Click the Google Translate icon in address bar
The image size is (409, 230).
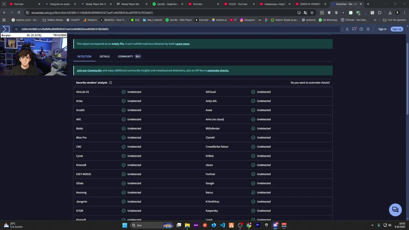pyautogui.click(x=305, y=13)
